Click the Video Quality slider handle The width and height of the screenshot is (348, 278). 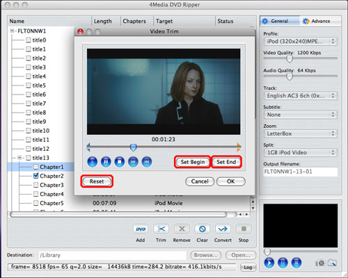click(290, 59)
